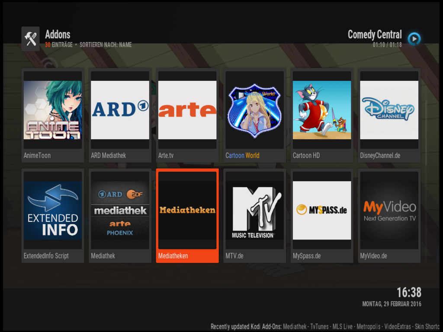Screen dimensions: 443x332
Task: Open the highlighted Mediatheken addon
Action: [187, 211]
